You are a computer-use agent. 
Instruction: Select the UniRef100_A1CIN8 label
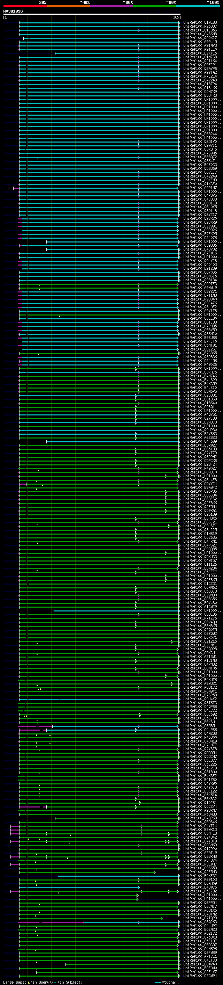coord(200,661)
